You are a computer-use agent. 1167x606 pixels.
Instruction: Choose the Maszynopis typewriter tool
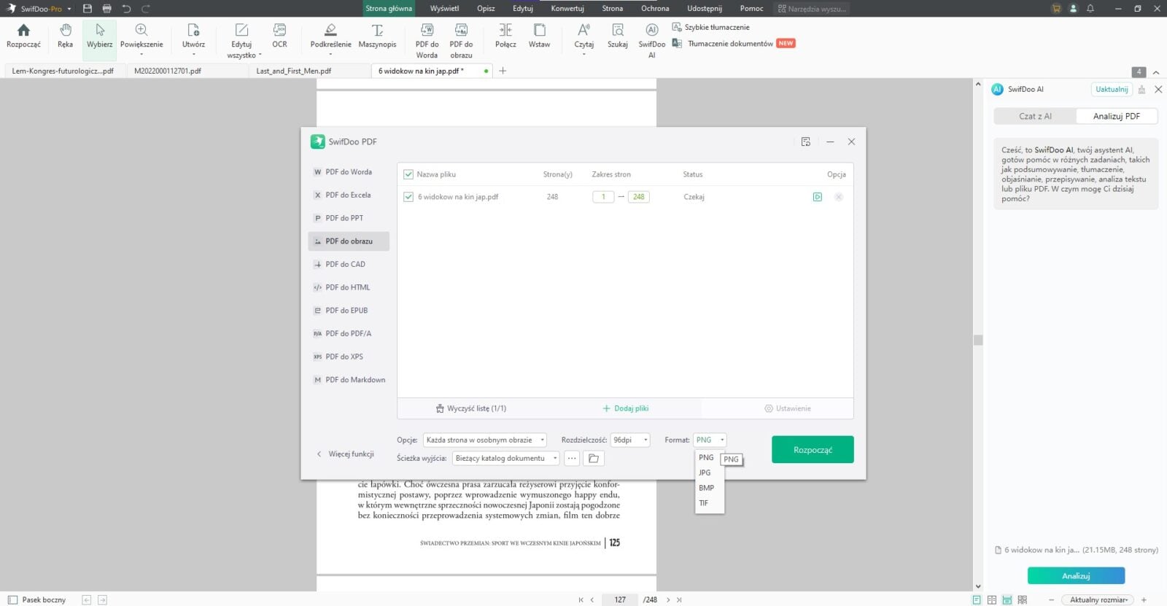click(377, 36)
